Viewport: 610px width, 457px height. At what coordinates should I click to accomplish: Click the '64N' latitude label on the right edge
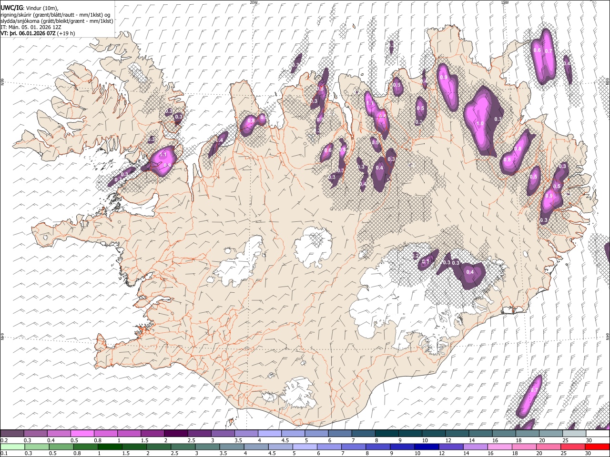coord(608,336)
